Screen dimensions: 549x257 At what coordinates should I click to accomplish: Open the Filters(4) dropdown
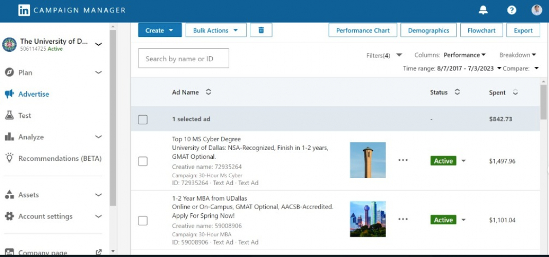(384, 56)
